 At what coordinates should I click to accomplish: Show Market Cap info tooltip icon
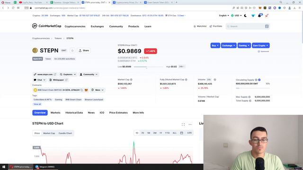click(131, 80)
